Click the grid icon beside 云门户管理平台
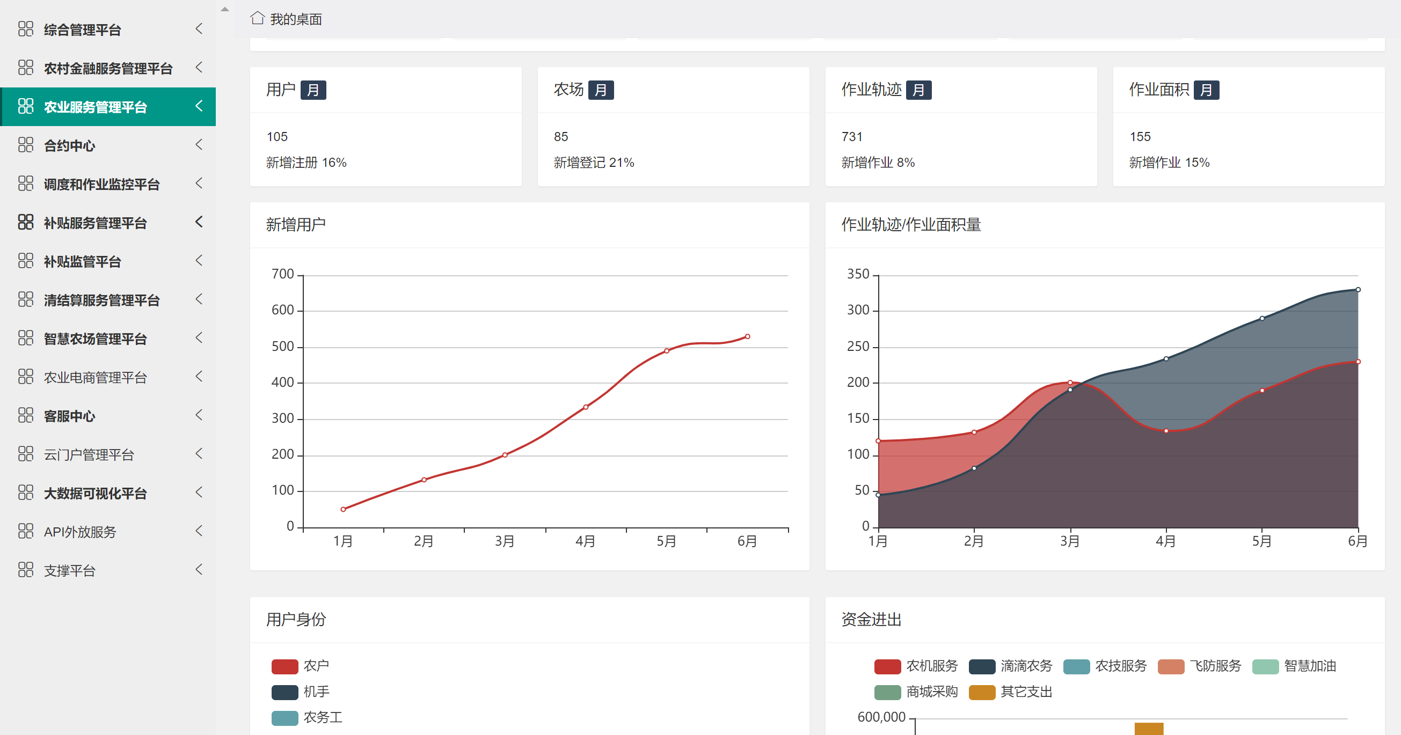The height and width of the screenshot is (735, 1401). pyautogui.click(x=26, y=453)
